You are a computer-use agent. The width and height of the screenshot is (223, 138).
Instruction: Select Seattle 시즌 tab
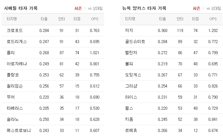coord(78,8)
